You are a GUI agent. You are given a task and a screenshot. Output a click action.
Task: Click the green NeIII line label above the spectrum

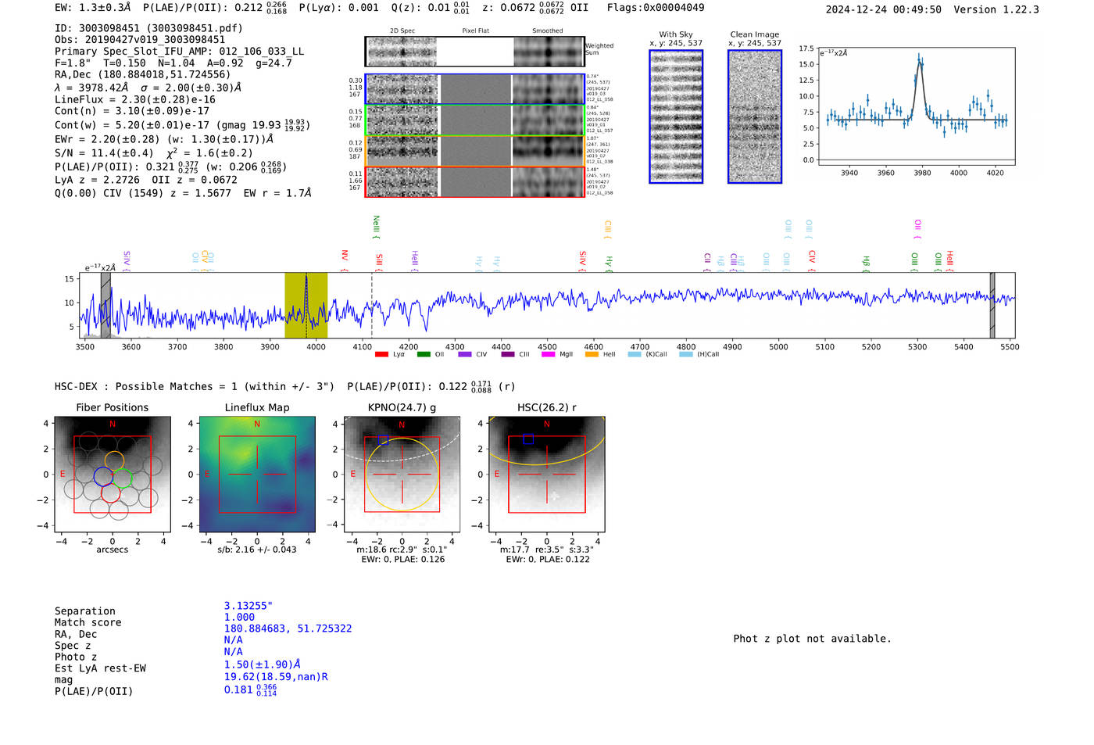coord(376,226)
